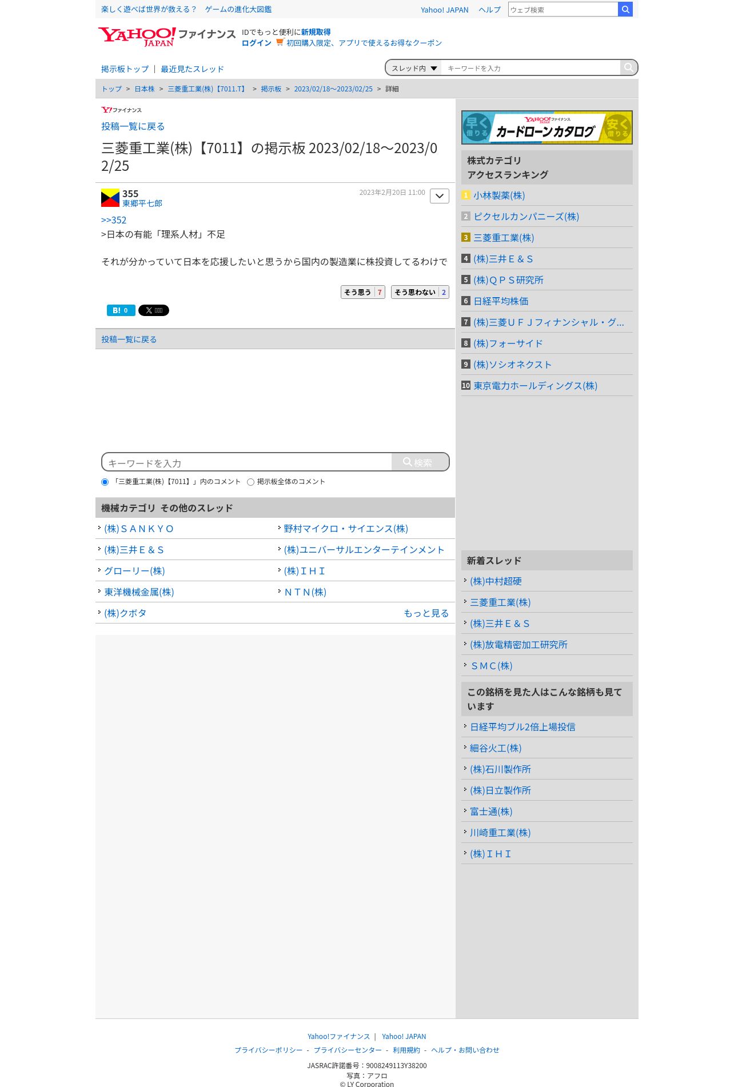Click the ヘルプ link in top bar
The height and width of the screenshot is (1087, 734).
click(489, 10)
